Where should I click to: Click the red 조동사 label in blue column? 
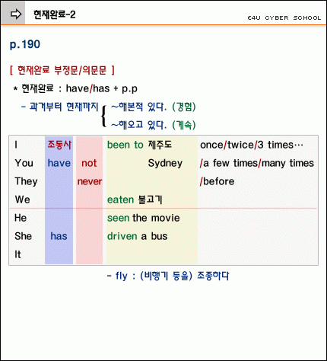click(59, 145)
